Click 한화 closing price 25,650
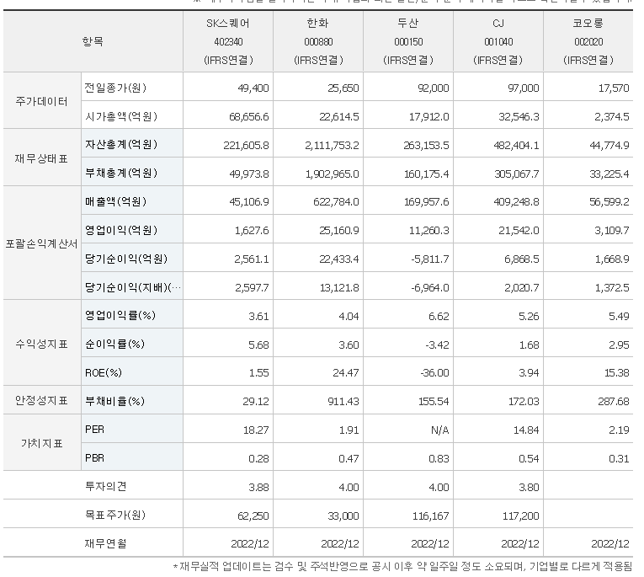The image size is (644, 577). [x=343, y=88]
